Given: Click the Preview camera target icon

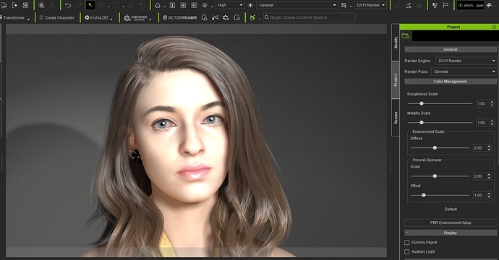Looking at the screenshot, I should (x=41, y=5).
